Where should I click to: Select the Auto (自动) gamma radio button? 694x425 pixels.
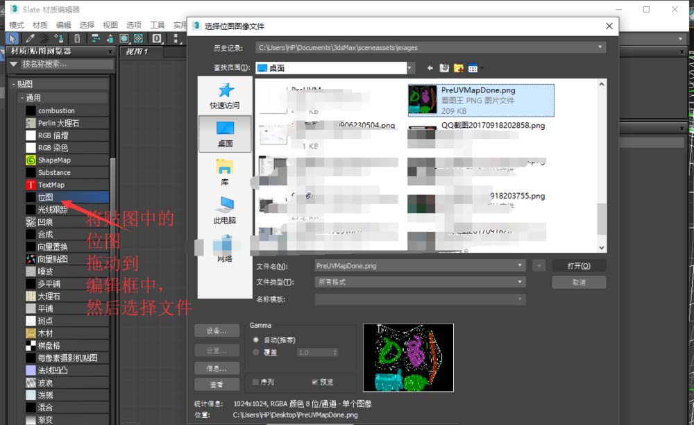pos(256,340)
